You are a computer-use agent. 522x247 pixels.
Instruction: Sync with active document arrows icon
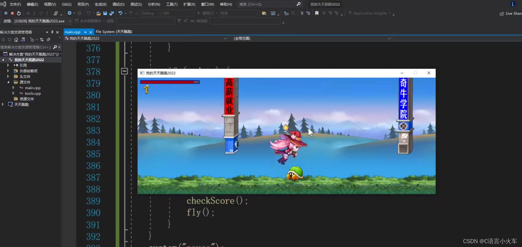(42, 40)
